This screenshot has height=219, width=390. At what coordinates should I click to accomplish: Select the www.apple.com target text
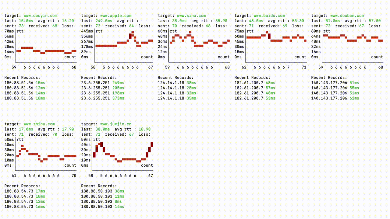(116, 16)
